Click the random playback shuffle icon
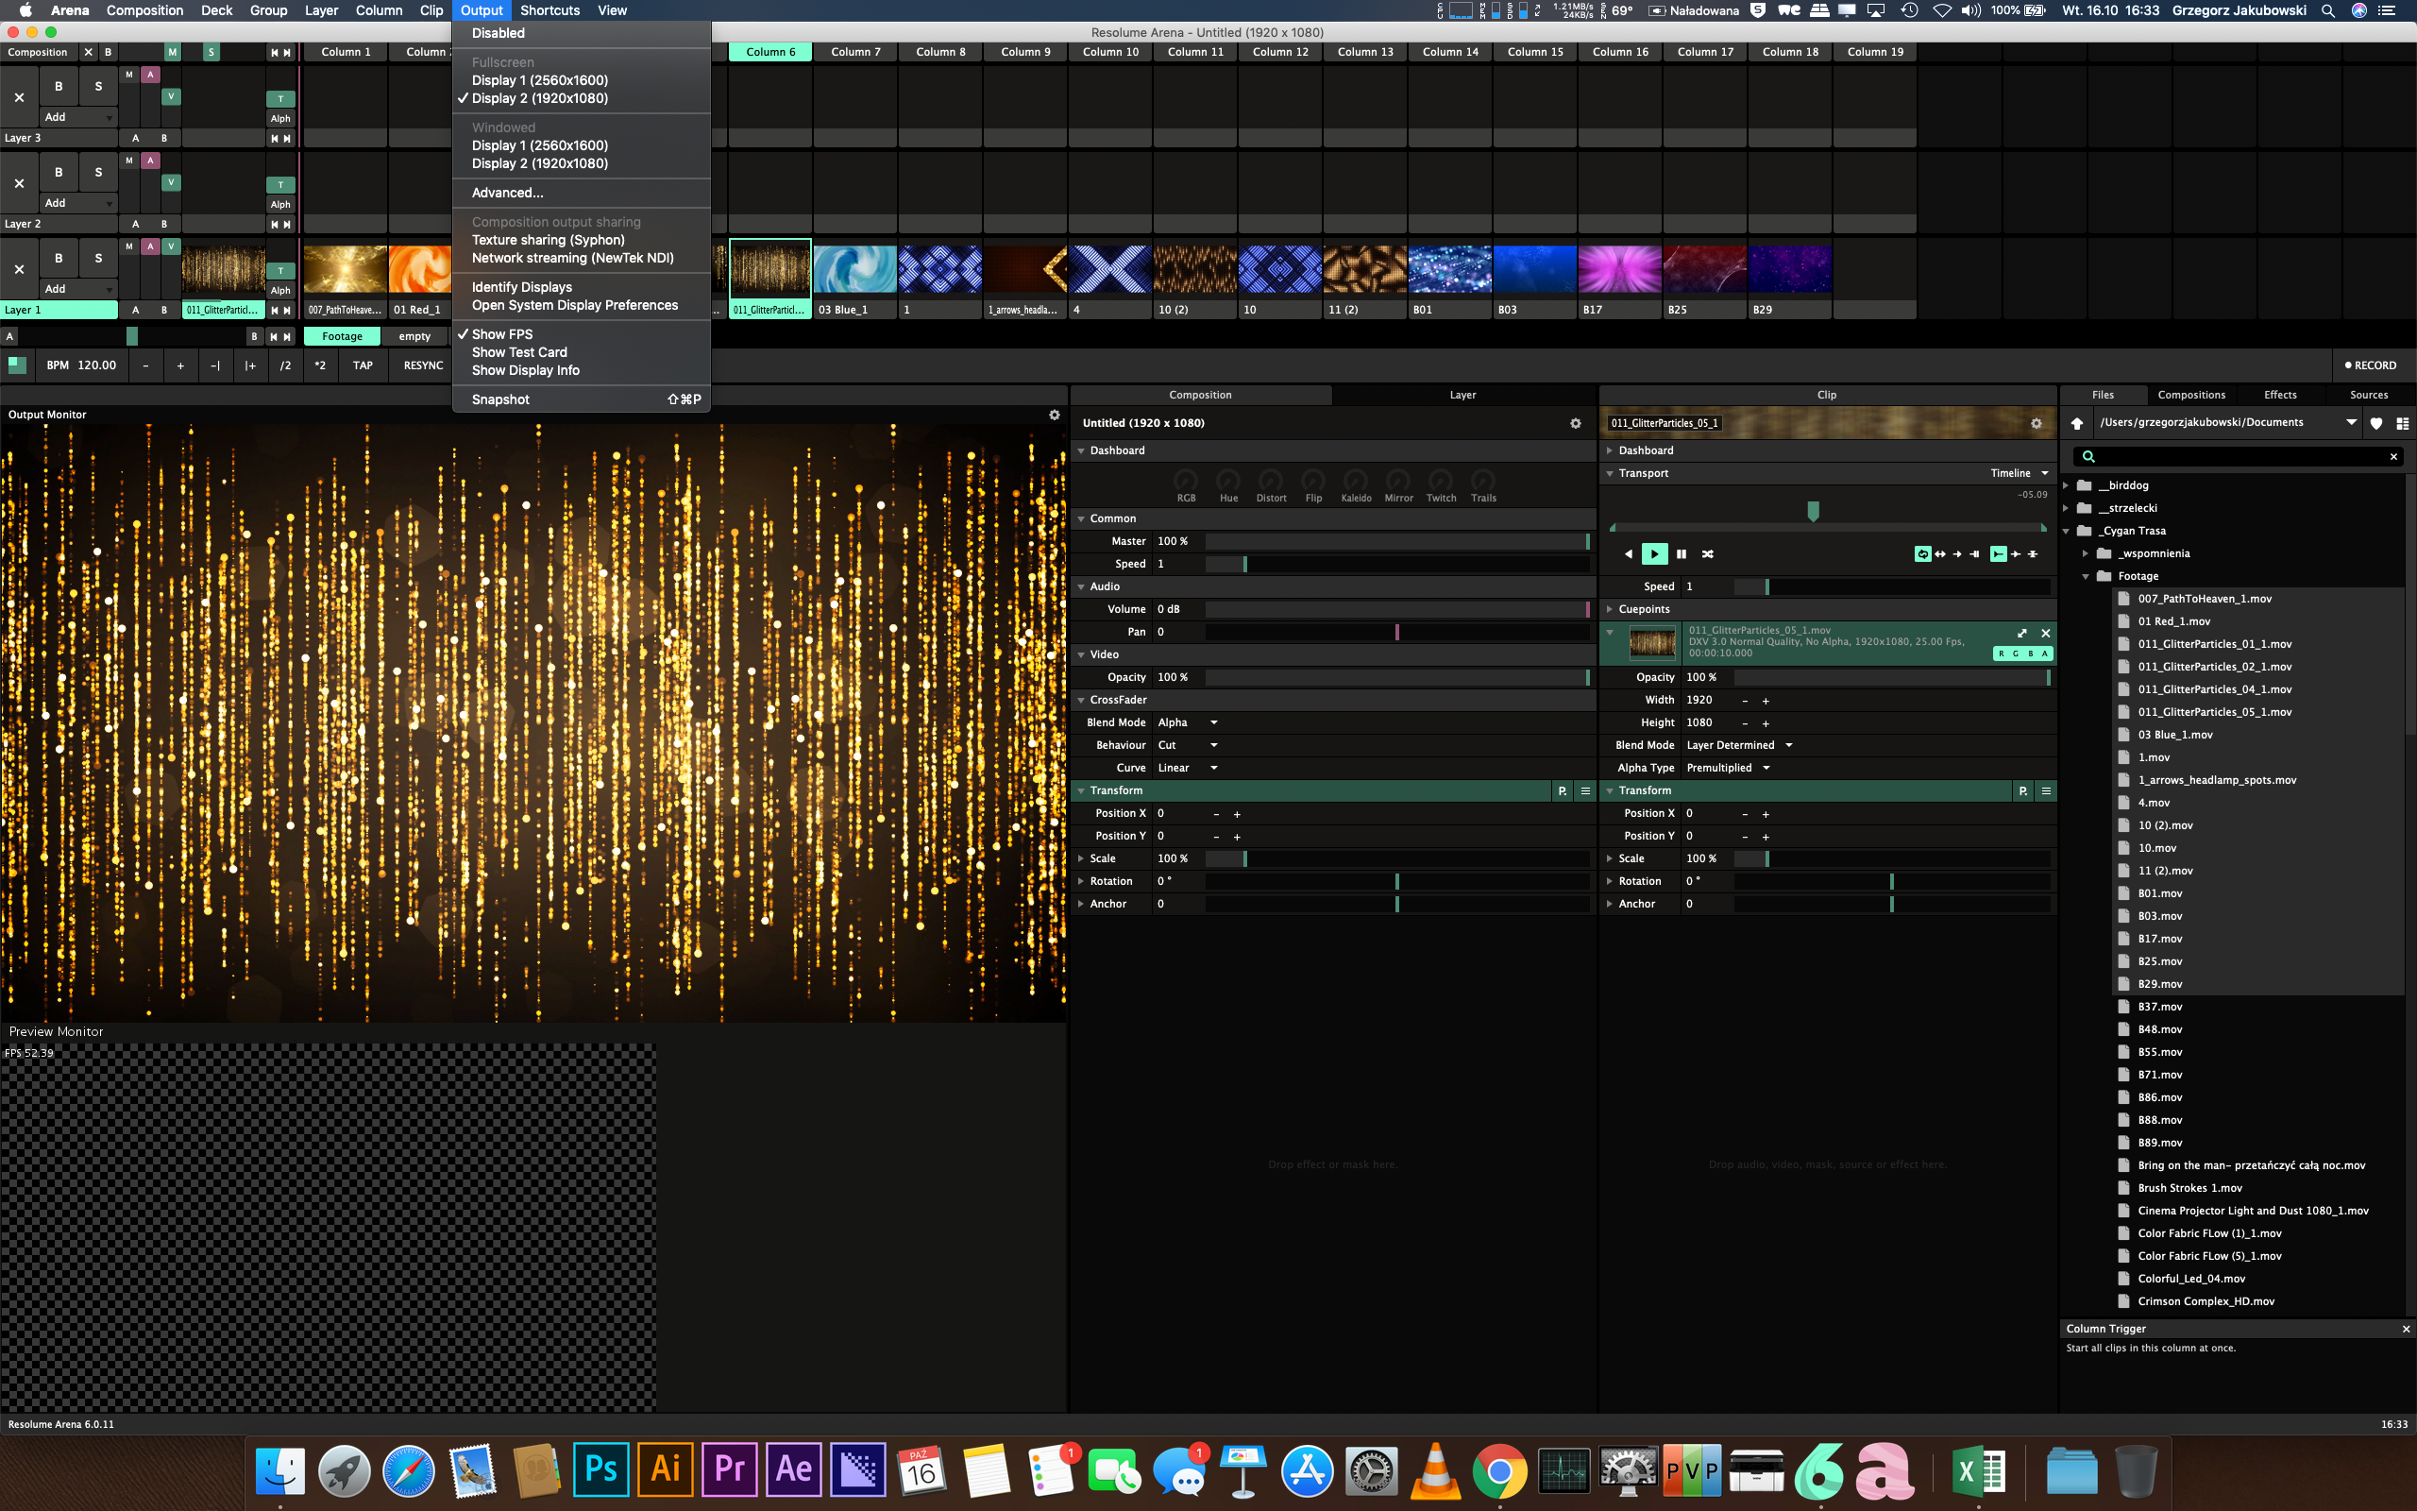This screenshot has height=1511, width=2417. tap(1708, 553)
